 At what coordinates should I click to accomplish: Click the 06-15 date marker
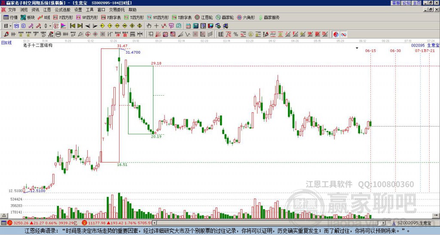point(370,51)
